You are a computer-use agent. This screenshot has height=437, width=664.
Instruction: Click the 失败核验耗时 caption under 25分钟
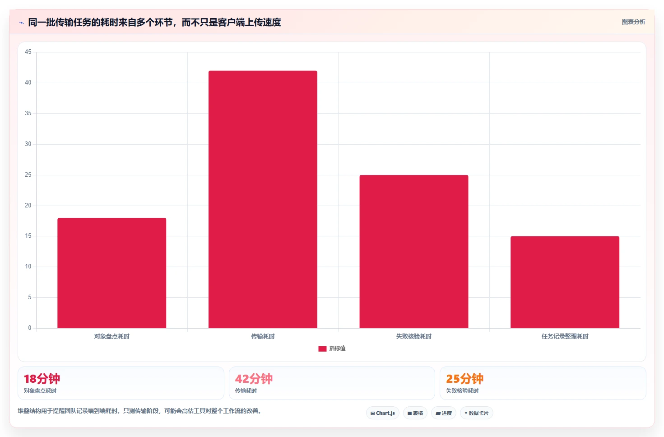click(x=462, y=391)
